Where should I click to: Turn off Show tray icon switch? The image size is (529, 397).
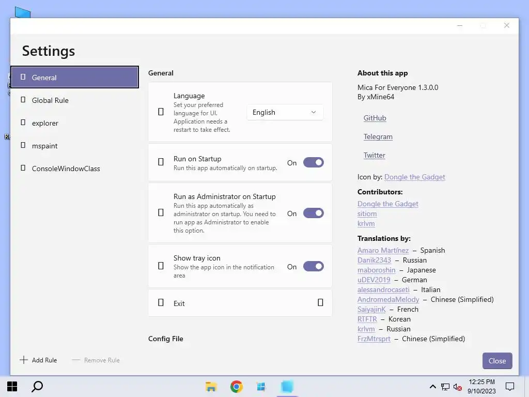click(x=314, y=266)
